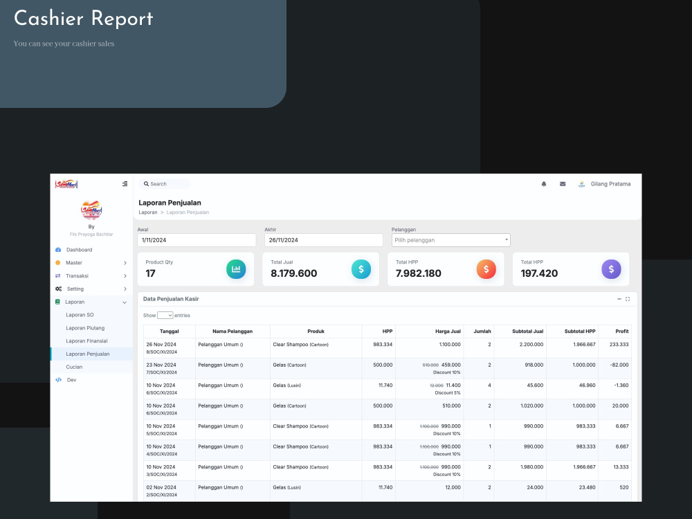Click the Dev code icon

pos(58,380)
